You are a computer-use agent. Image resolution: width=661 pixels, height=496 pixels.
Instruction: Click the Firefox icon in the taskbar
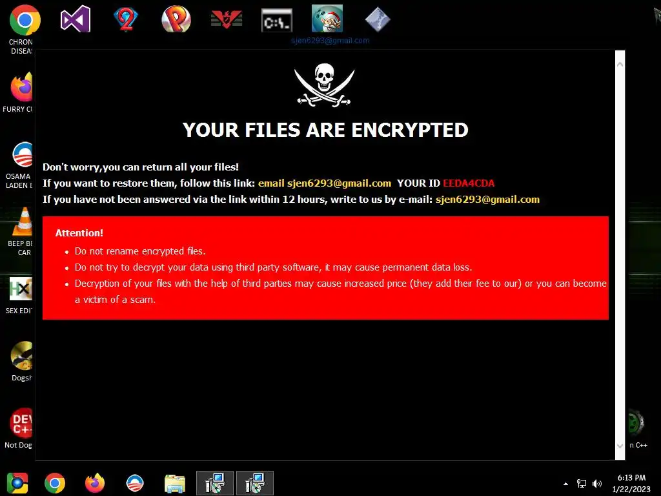95,483
